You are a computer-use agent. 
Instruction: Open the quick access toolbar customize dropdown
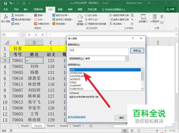tap(29, 3)
